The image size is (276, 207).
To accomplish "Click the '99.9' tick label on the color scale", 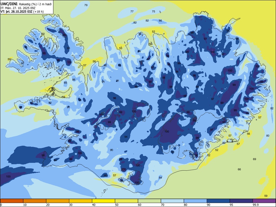I will (x=256, y=205).
